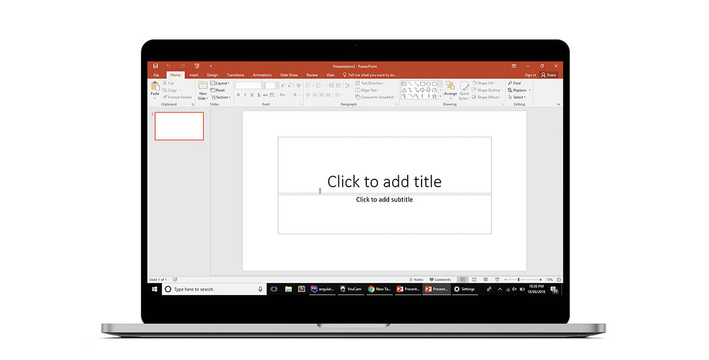Image resolution: width=709 pixels, height=360 pixels.
Task: Adjust the zoom slider in status bar
Action: click(x=518, y=280)
